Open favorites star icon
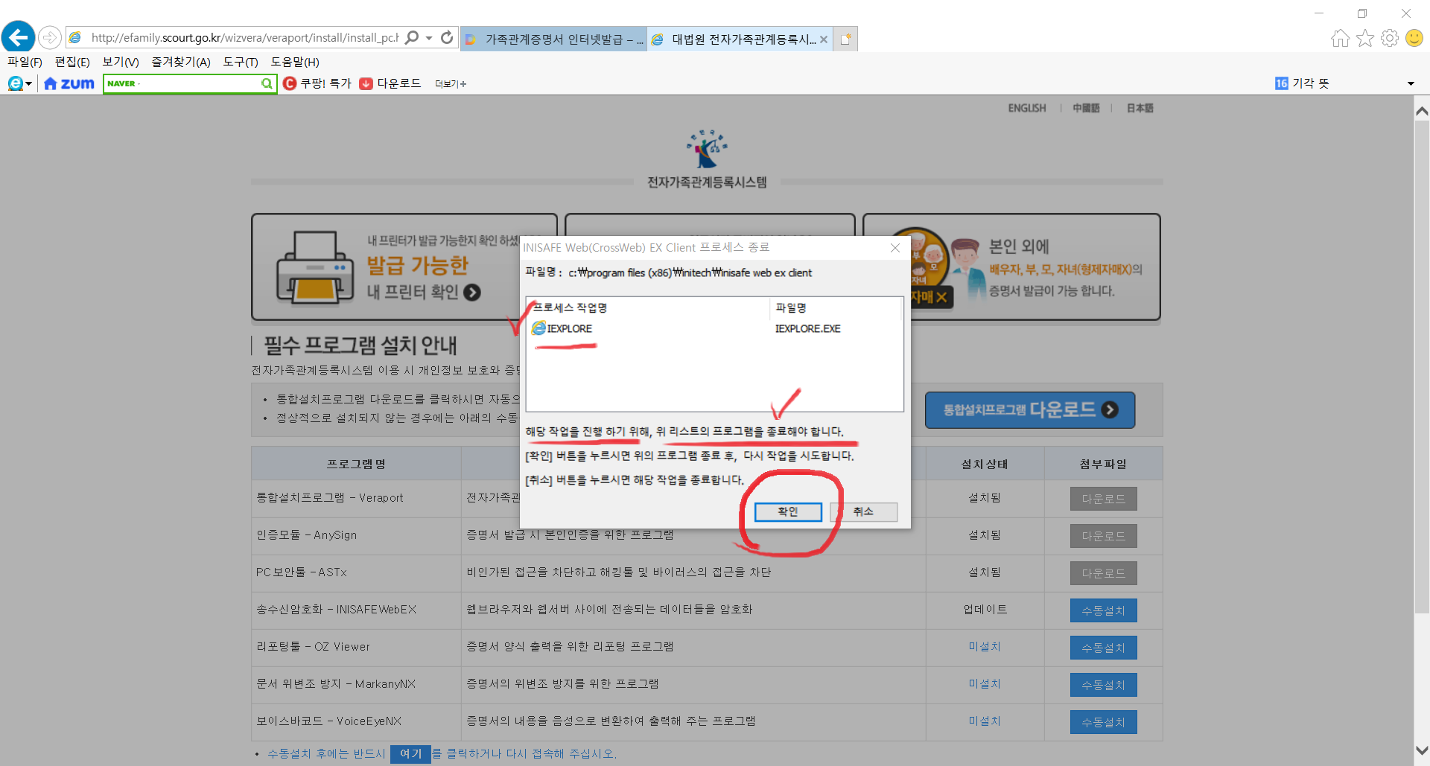 click(x=1365, y=38)
